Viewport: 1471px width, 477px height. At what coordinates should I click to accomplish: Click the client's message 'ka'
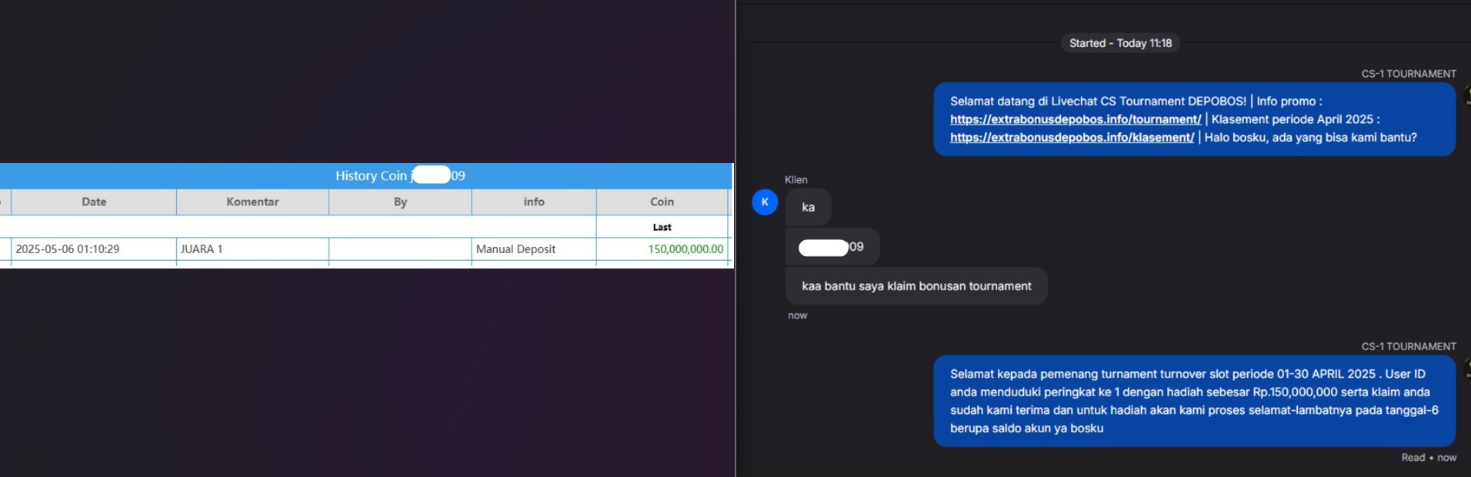point(809,208)
